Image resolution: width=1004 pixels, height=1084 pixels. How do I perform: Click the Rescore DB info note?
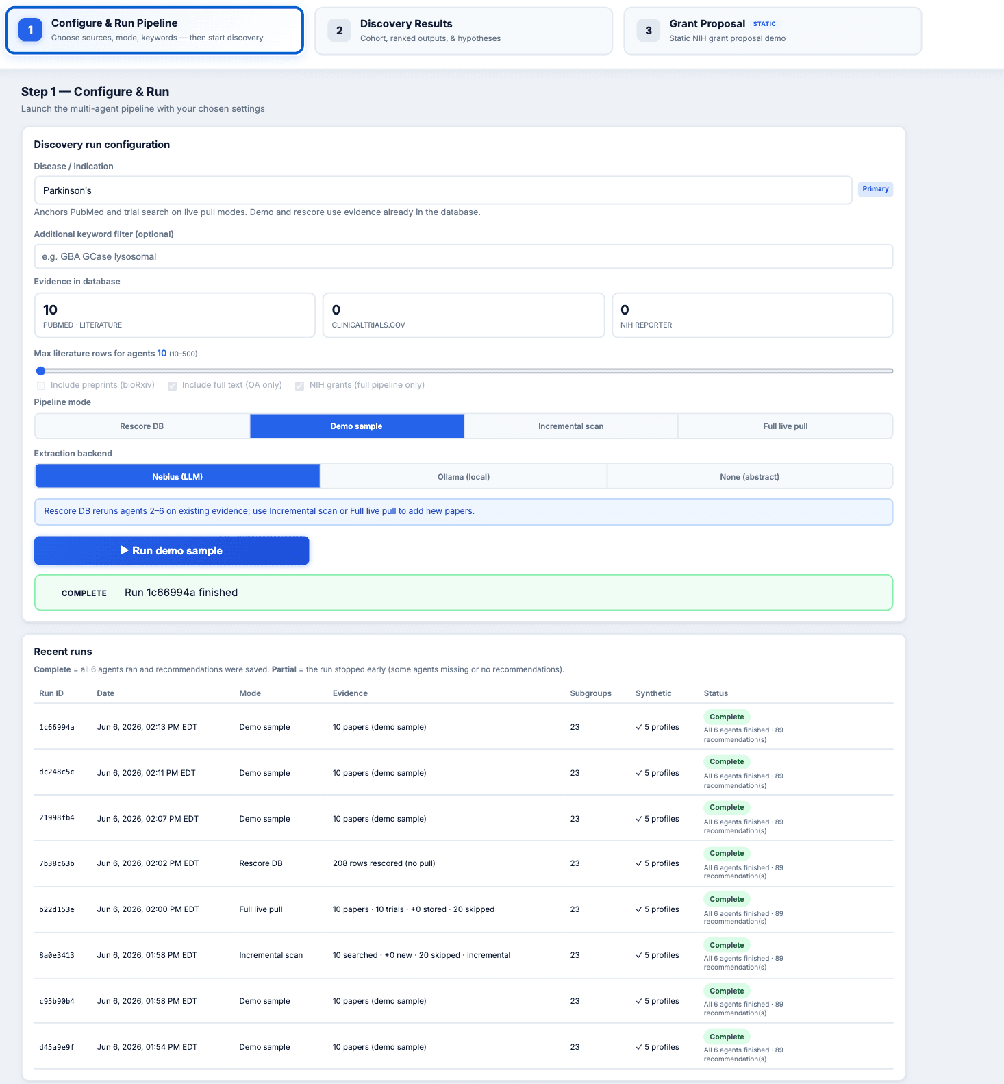(464, 512)
